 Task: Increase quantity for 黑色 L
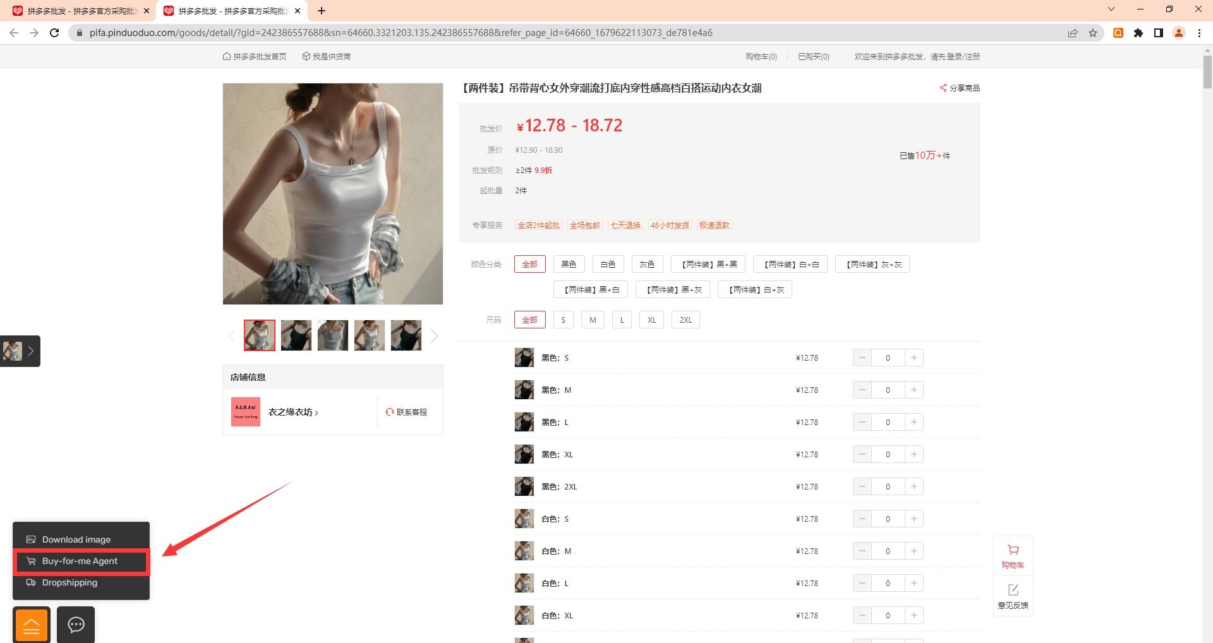click(914, 422)
